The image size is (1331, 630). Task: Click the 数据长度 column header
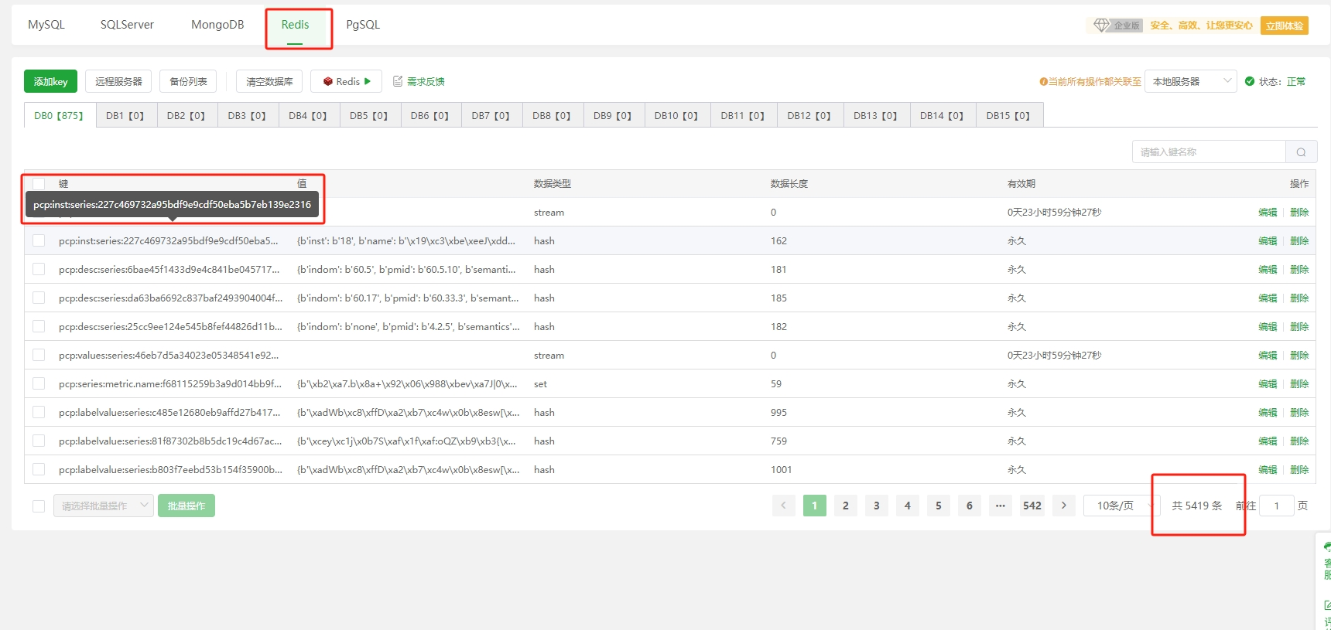789,183
